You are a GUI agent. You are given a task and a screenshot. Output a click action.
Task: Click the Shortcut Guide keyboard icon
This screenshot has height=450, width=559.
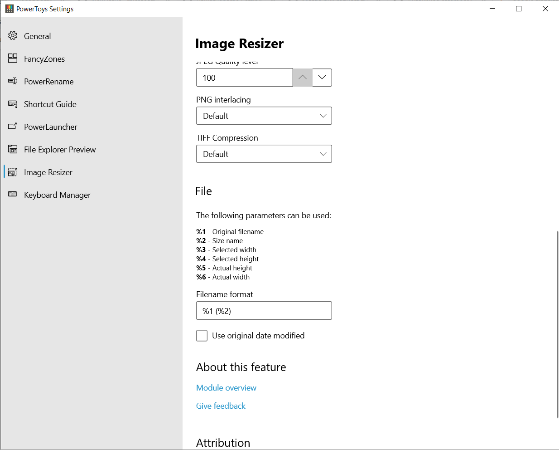(x=13, y=104)
